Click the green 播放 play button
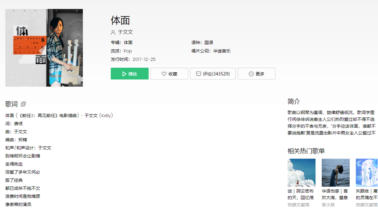378x212 pixels. click(130, 74)
